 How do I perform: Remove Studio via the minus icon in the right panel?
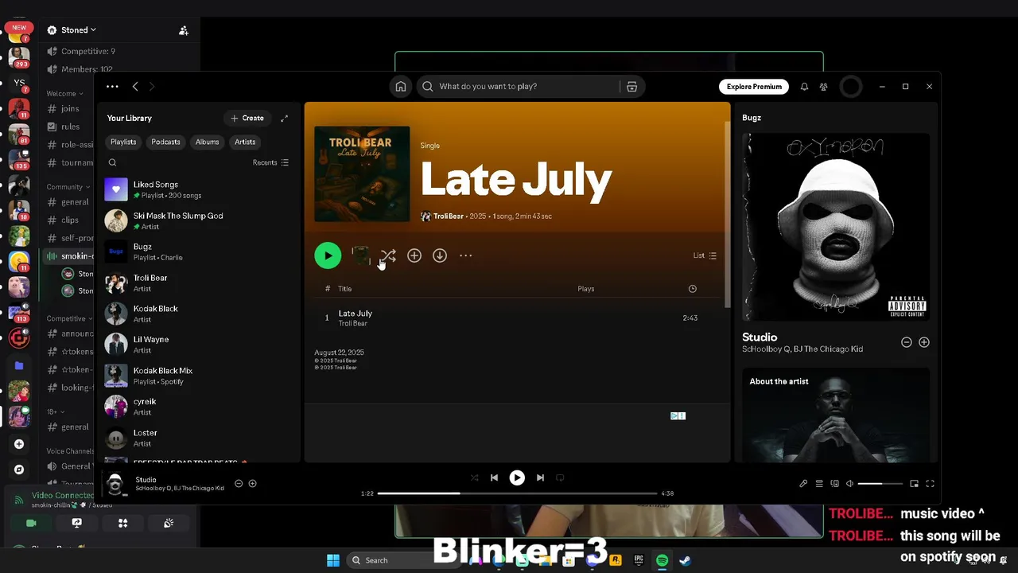[x=906, y=342]
